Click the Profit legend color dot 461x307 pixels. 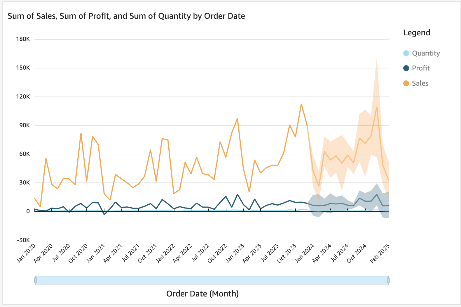tap(406, 68)
